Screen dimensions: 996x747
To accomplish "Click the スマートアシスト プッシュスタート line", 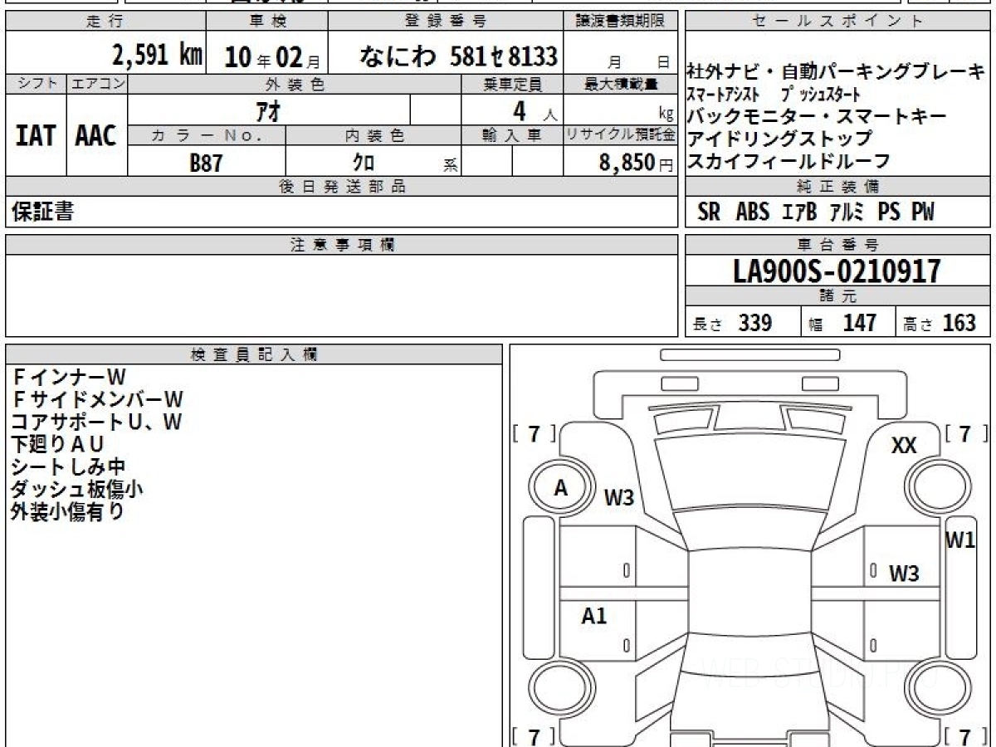I will [x=774, y=94].
